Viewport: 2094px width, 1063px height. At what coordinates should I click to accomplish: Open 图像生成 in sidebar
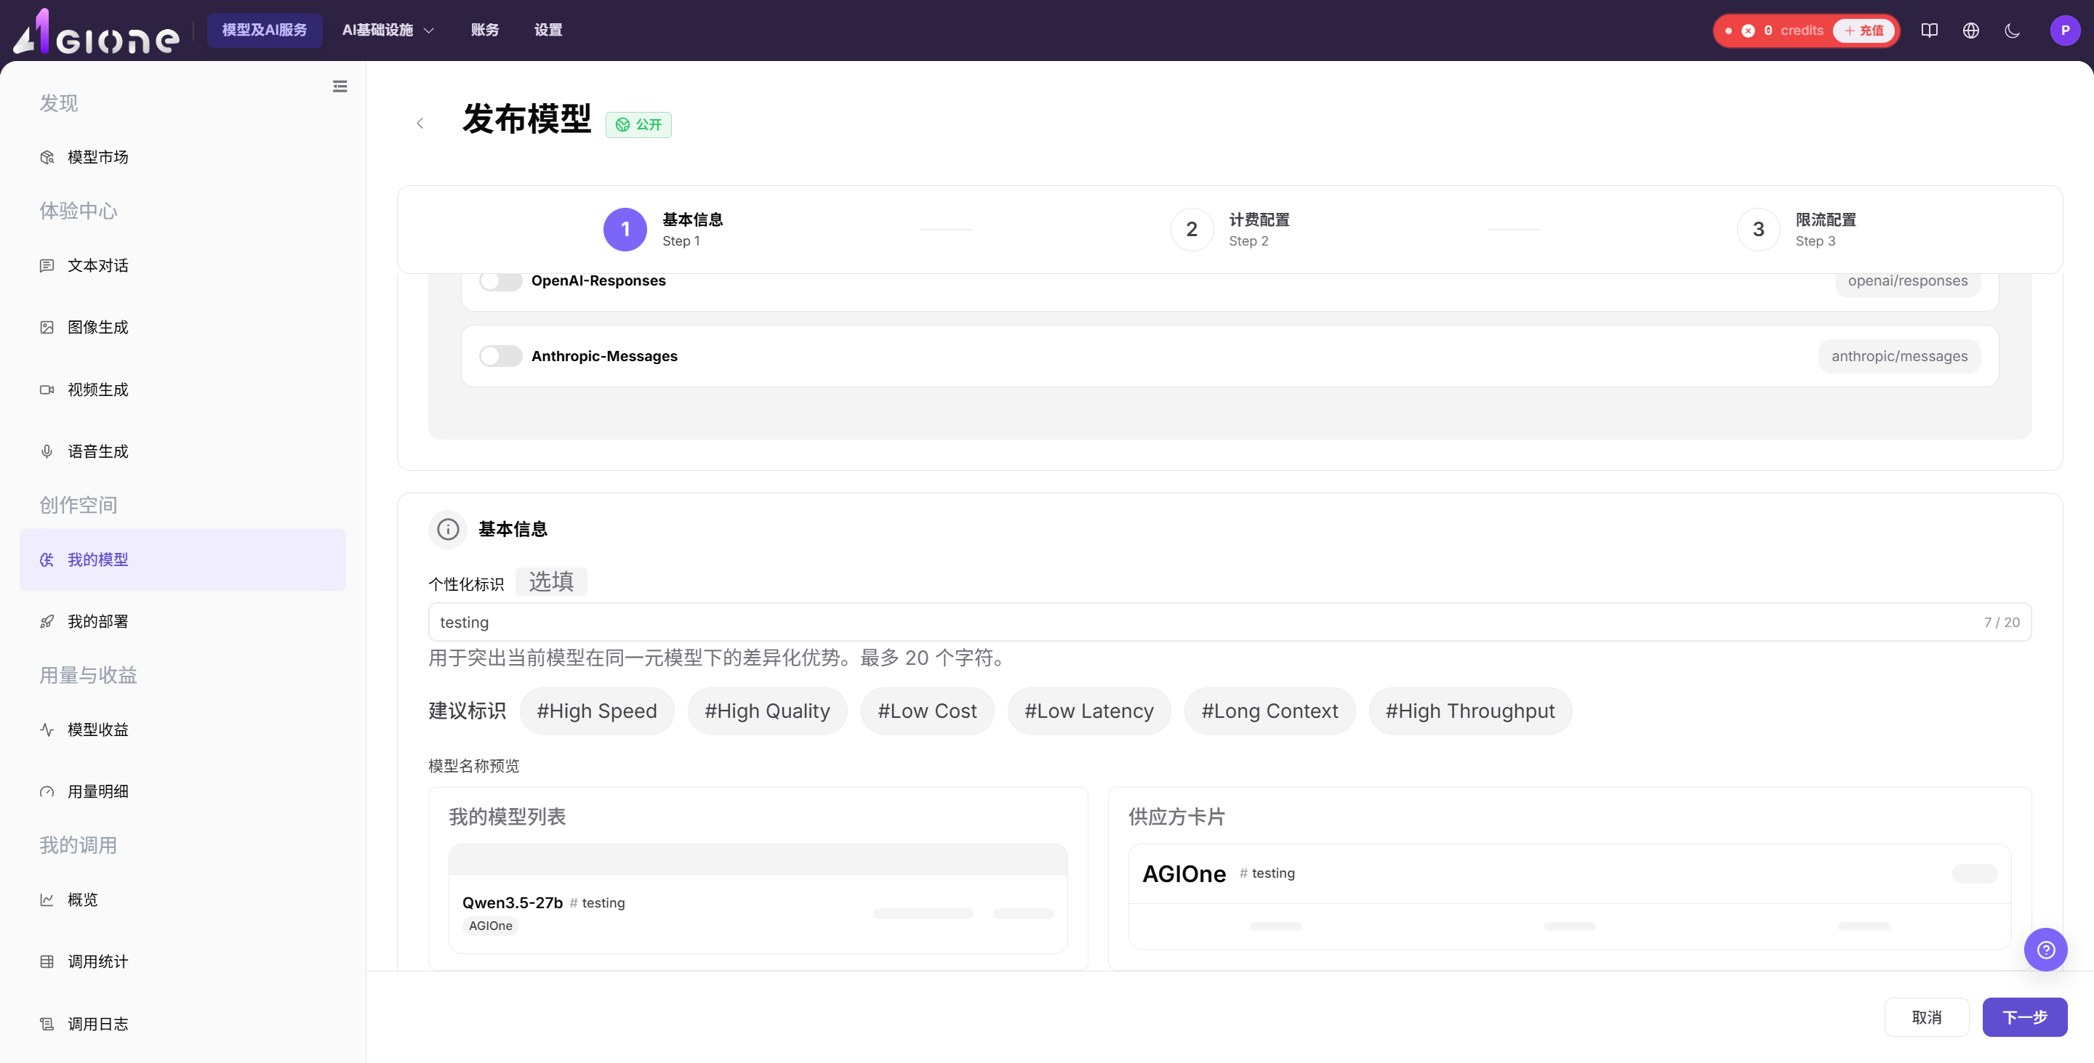(183, 327)
